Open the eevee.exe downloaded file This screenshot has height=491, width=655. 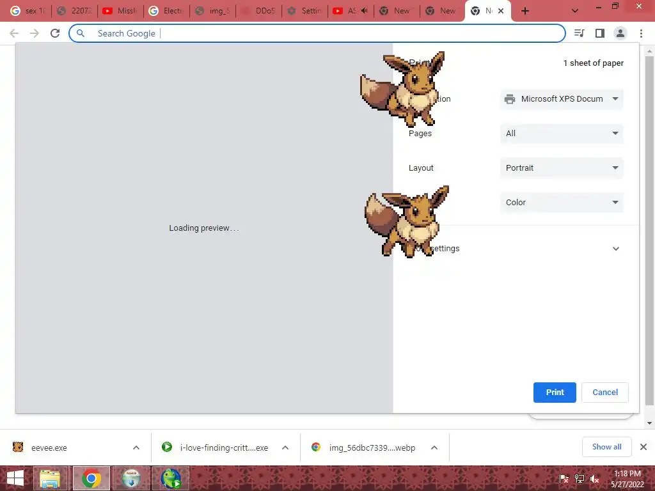point(49,448)
